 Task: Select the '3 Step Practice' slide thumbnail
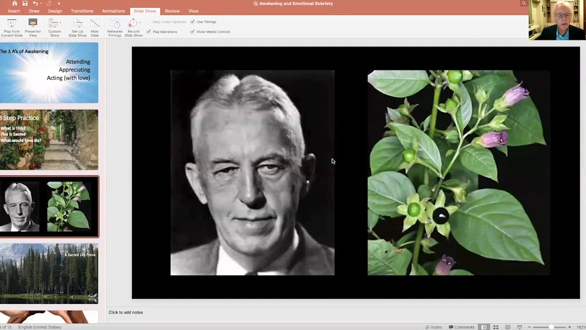click(x=49, y=140)
